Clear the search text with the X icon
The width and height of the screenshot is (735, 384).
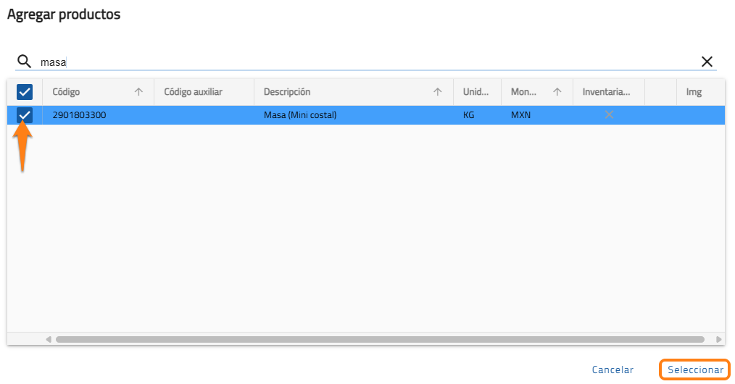(x=707, y=62)
